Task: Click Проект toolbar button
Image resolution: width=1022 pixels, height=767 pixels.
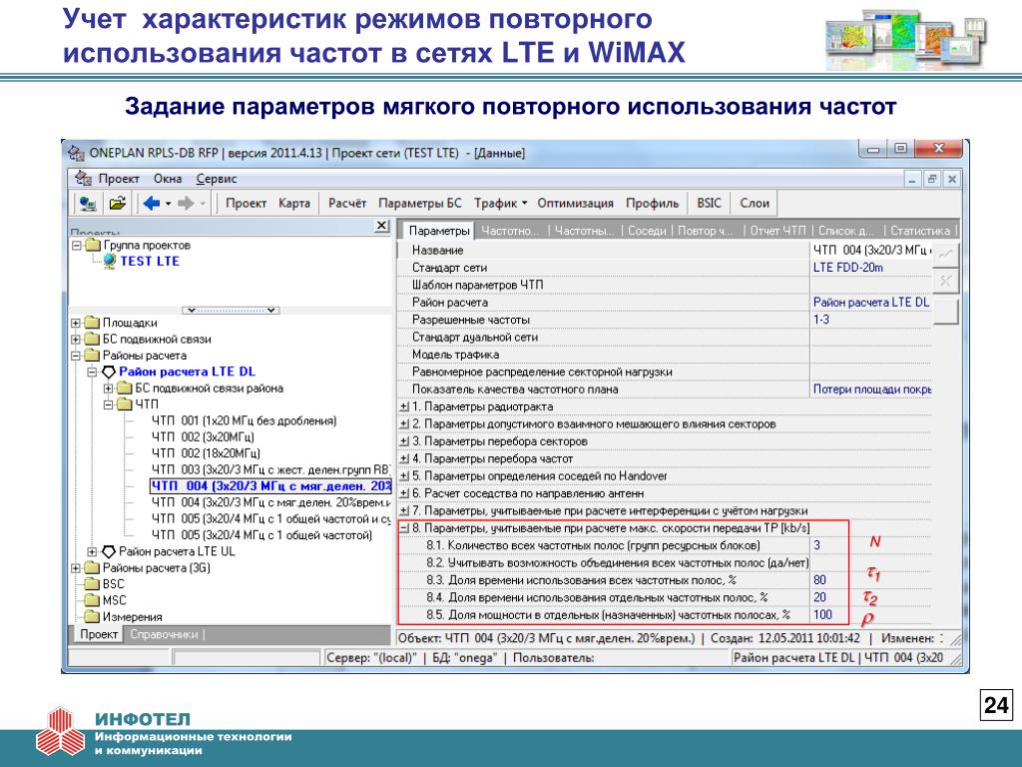Action: click(x=246, y=204)
